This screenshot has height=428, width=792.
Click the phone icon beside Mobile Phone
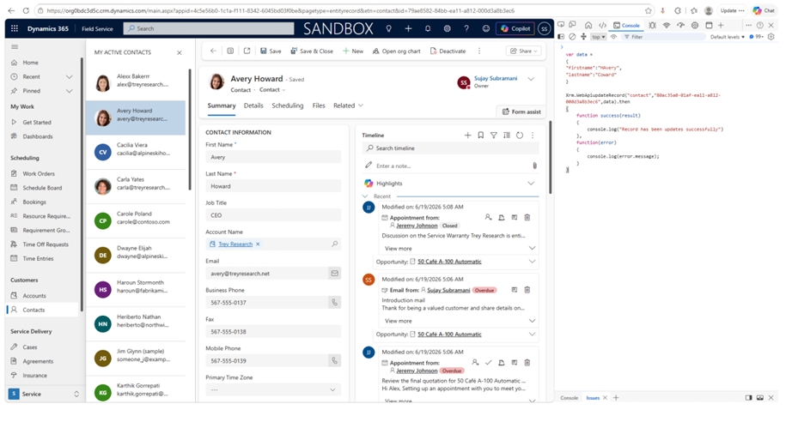point(334,361)
